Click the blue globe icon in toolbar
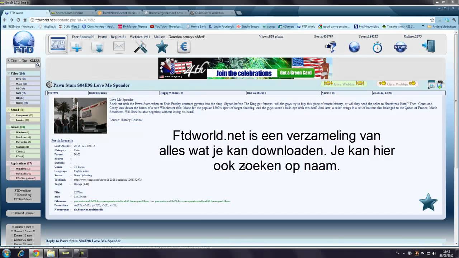The width and height of the screenshot is (459, 258). (354, 47)
